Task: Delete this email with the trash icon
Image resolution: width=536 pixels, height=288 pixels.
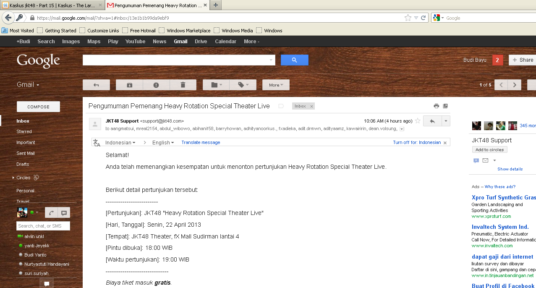Action: [x=183, y=85]
